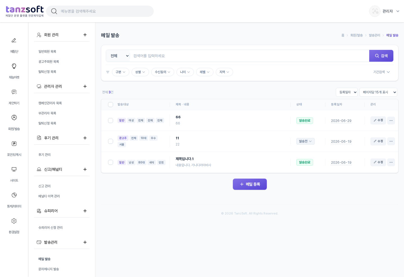Open the more options menu for row 11
The width and height of the screenshot is (404, 277).
coord(391,141)
